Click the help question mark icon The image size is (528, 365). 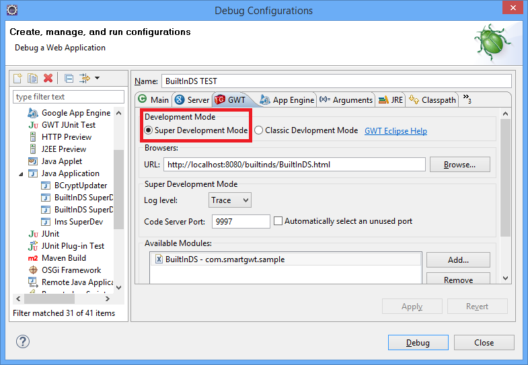tap(23, 342)
